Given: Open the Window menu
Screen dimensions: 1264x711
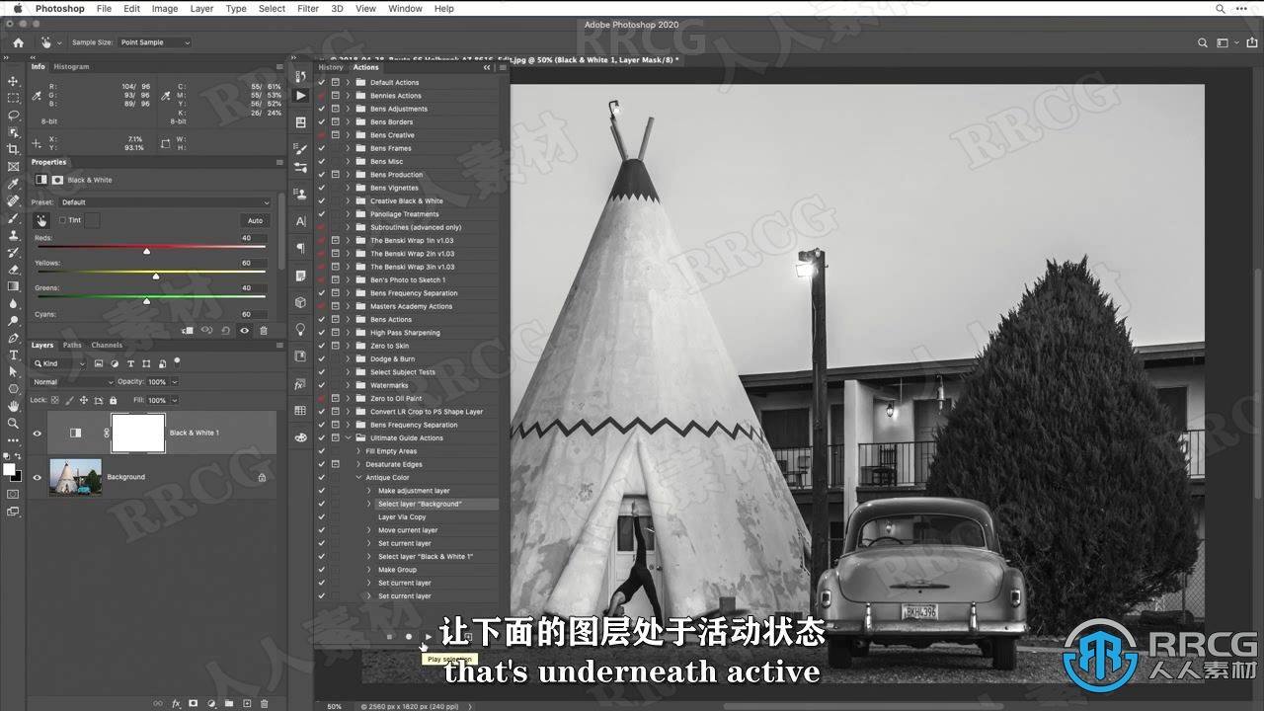Looking at the screenshot, I should click(405, 8).
